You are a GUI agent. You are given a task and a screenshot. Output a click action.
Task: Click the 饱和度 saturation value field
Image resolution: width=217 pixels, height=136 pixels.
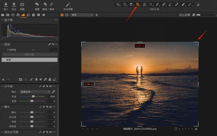click(51, 126)
